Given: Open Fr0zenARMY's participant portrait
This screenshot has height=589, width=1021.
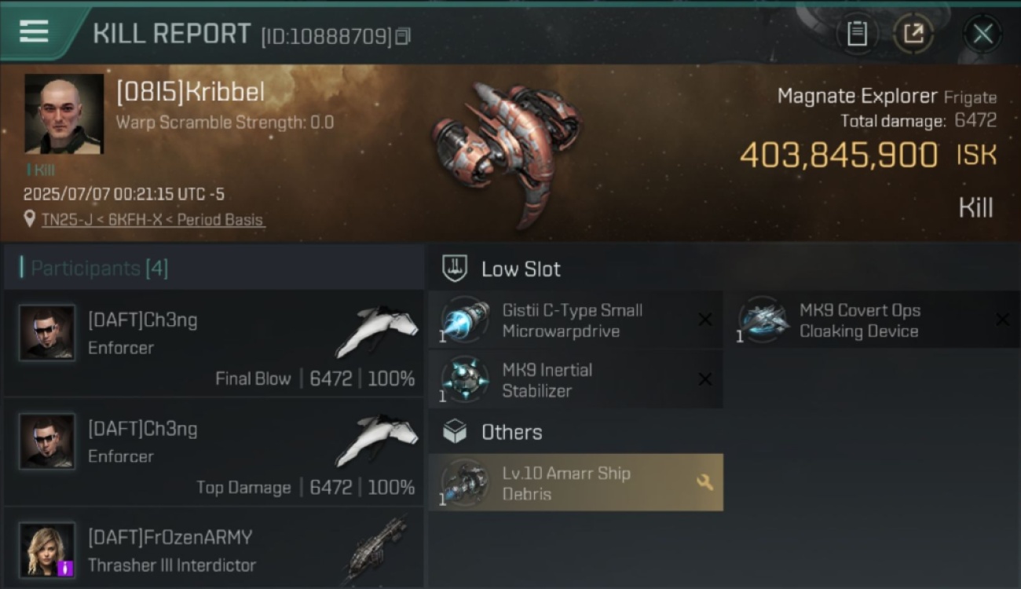Looking at the screenshot, I should [x=47, y=550].
